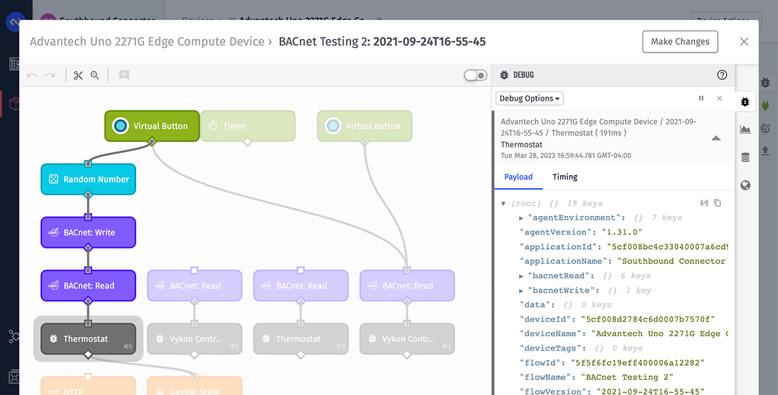
Task: Click the speaker icon on the dark Thermostat node
Action: [x=128, y=347]
